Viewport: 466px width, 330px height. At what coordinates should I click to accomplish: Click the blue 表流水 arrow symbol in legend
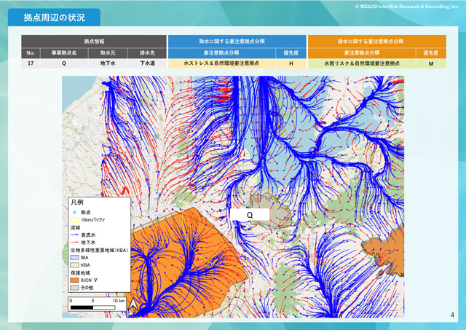(x=74, y=235)
